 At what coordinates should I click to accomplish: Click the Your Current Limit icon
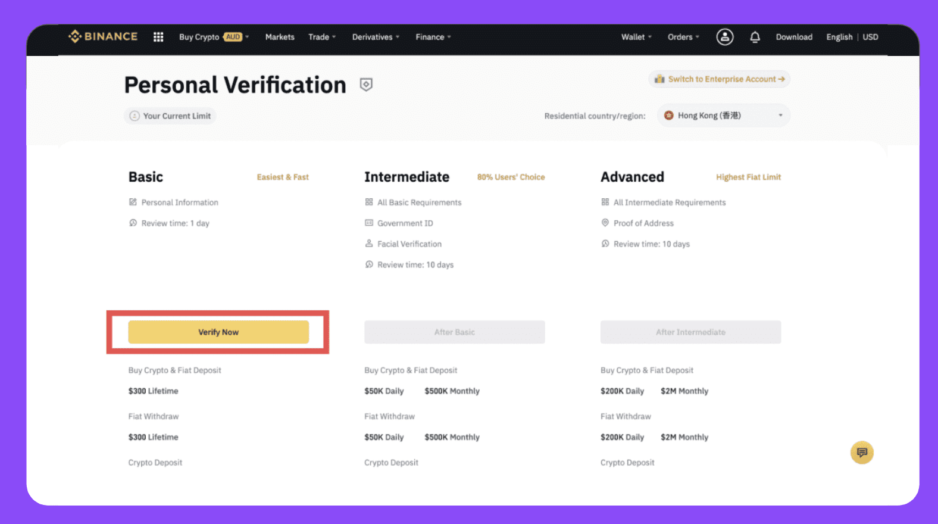[135, 116]
